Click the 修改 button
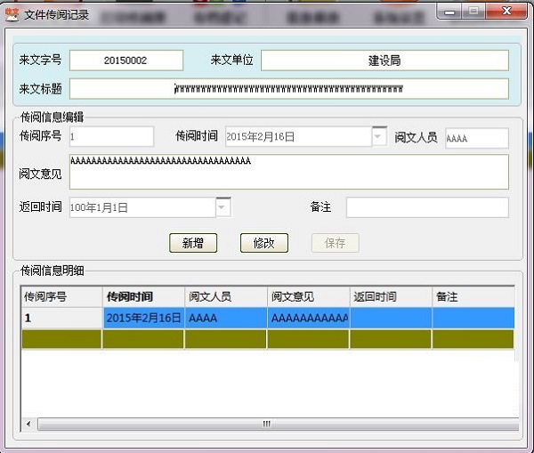 tap(264, 243)
